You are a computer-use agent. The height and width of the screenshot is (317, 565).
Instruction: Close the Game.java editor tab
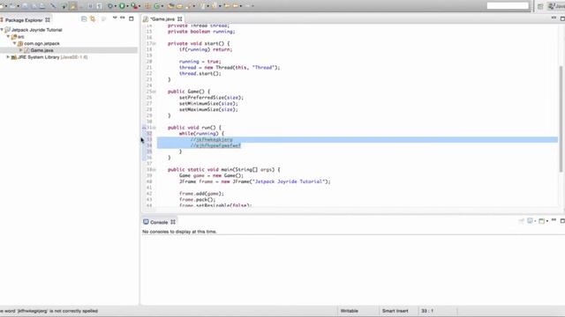point(180,19)
